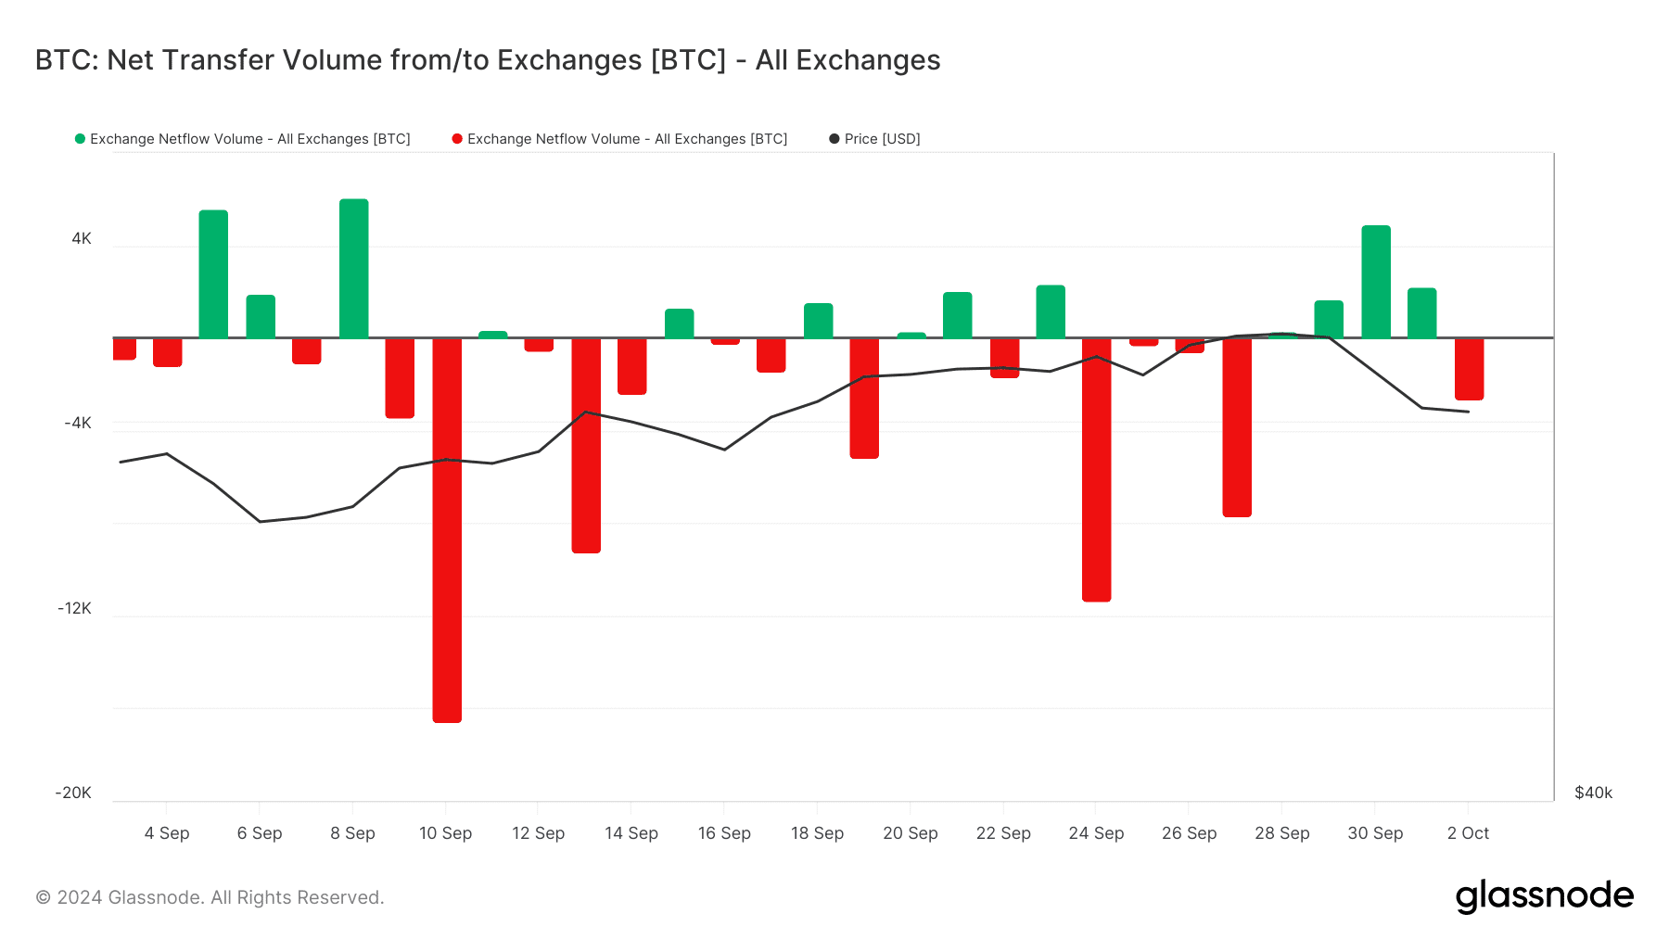Screen dimensions: 1669x939
Task: Select the "16 Sep" date label
Action: (x=724, y=833)
